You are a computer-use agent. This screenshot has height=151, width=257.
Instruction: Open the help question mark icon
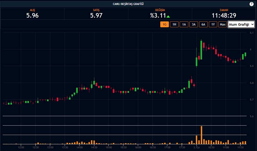[x=251, y=4]
